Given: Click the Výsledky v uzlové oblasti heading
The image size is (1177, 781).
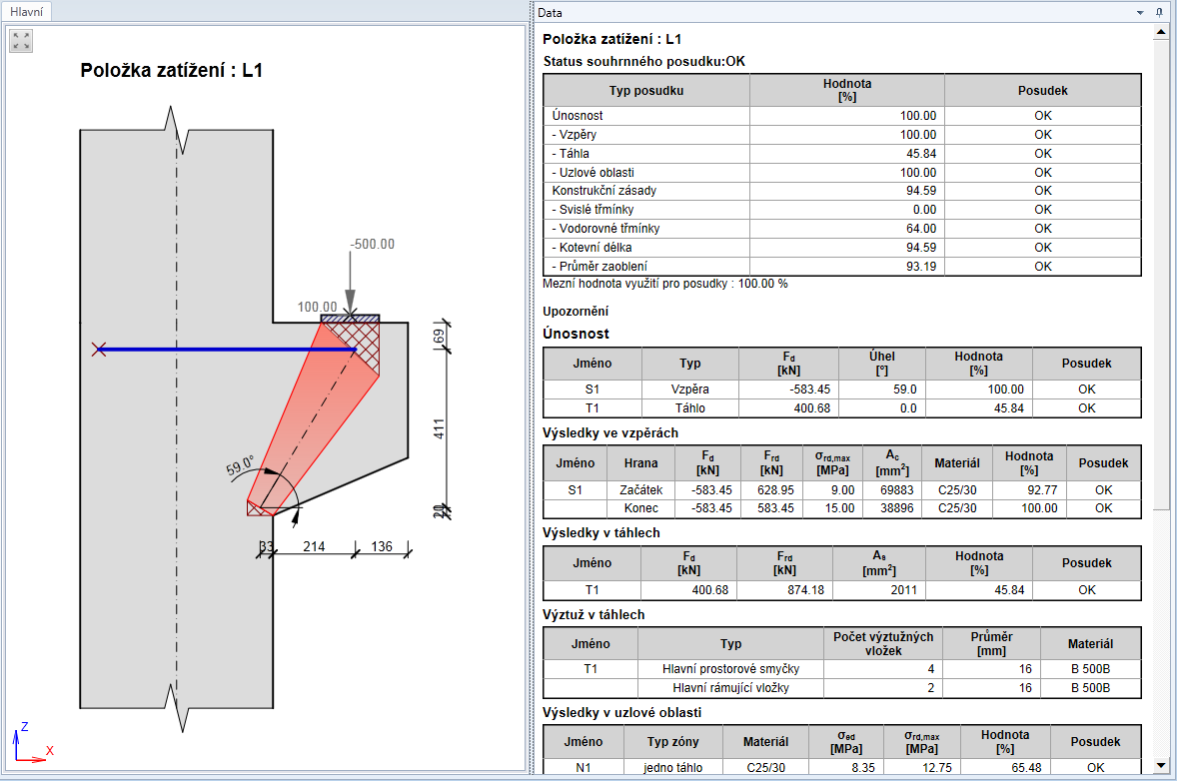Looking at the screenshot, I should point(622,712).
